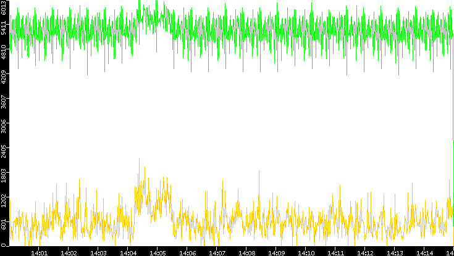The image size is (454, 256).
Task: Select the 14:04 x-axis label
Action: coord(128,253)
